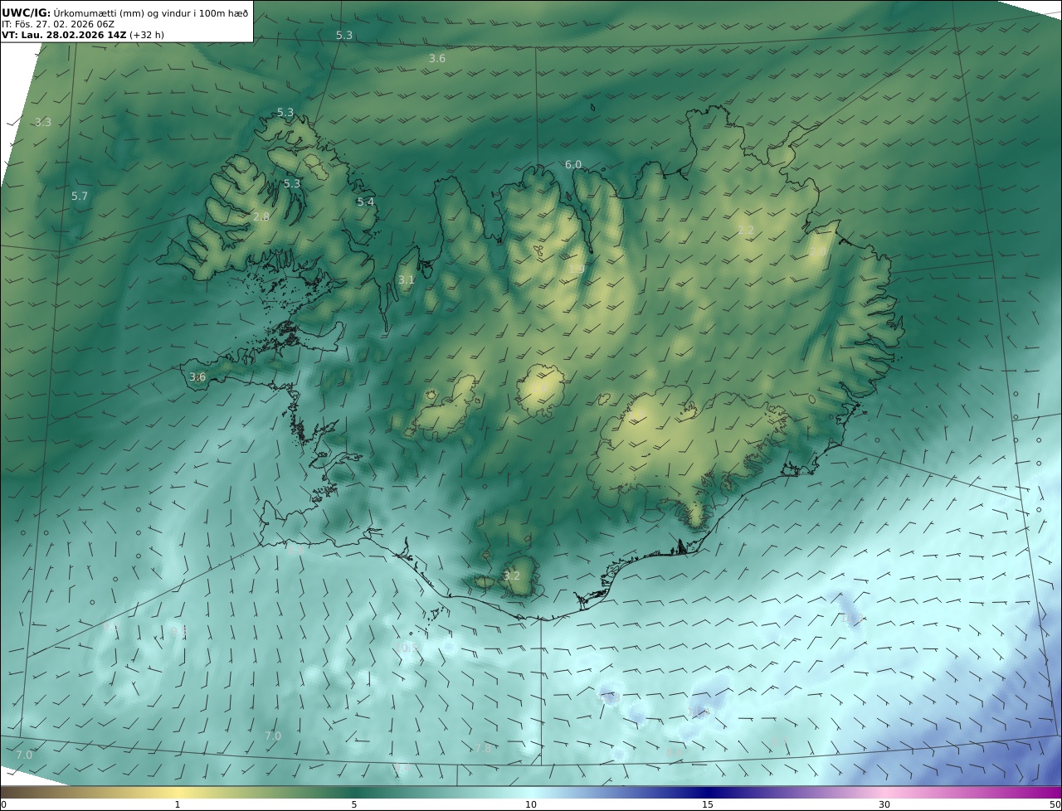The width and height of the screenshot is (1062, 811).
Task: Click the colorbar tick label '1'
Action: (x=178, y=804)
